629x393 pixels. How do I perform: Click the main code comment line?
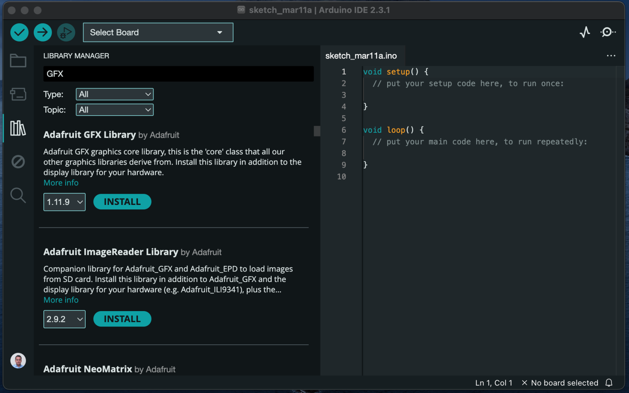(x=480, y=142)
